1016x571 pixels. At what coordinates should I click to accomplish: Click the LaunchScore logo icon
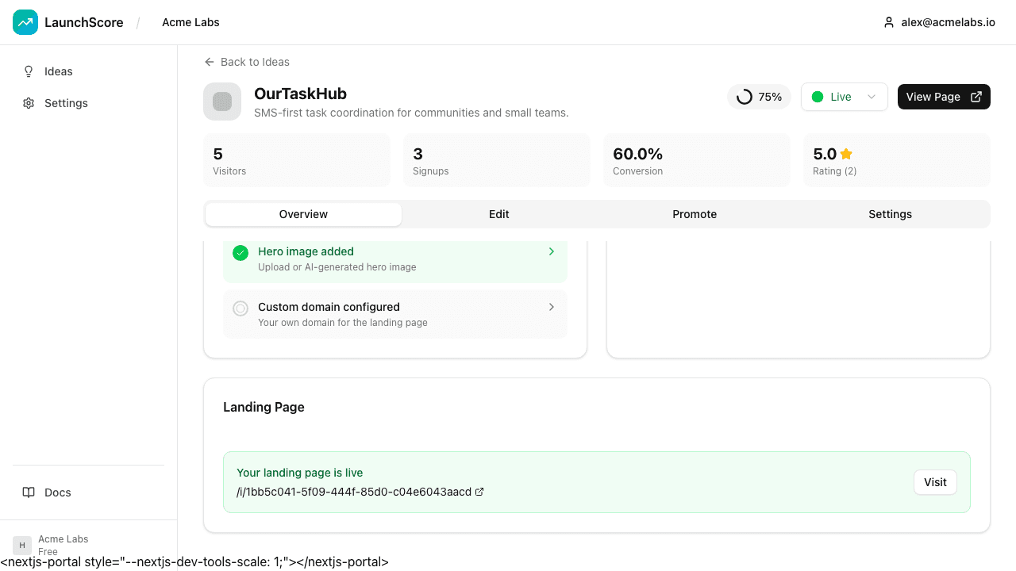coord(25,22)
